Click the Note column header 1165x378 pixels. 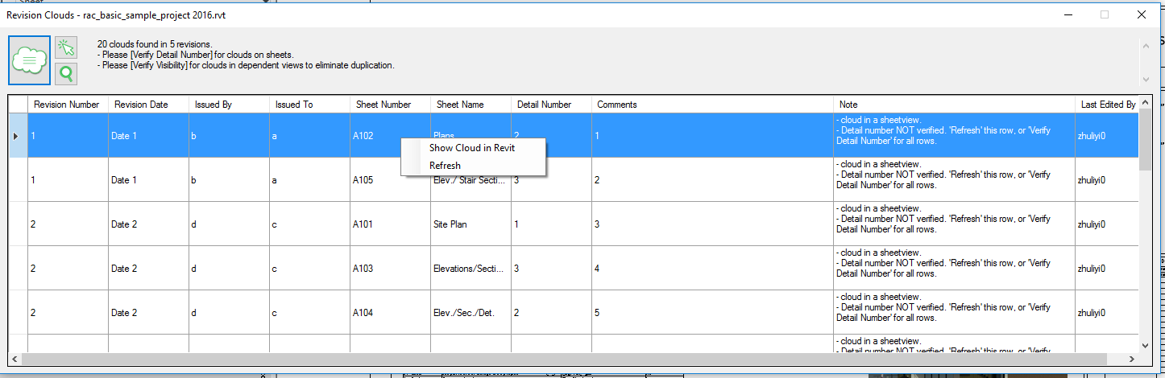[x=954, y=105]
